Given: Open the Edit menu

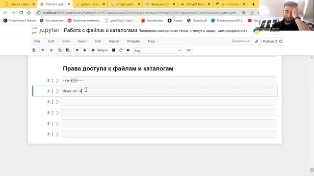Looking at the screenshot, I should pyautogui.click(x=51, y=41).
